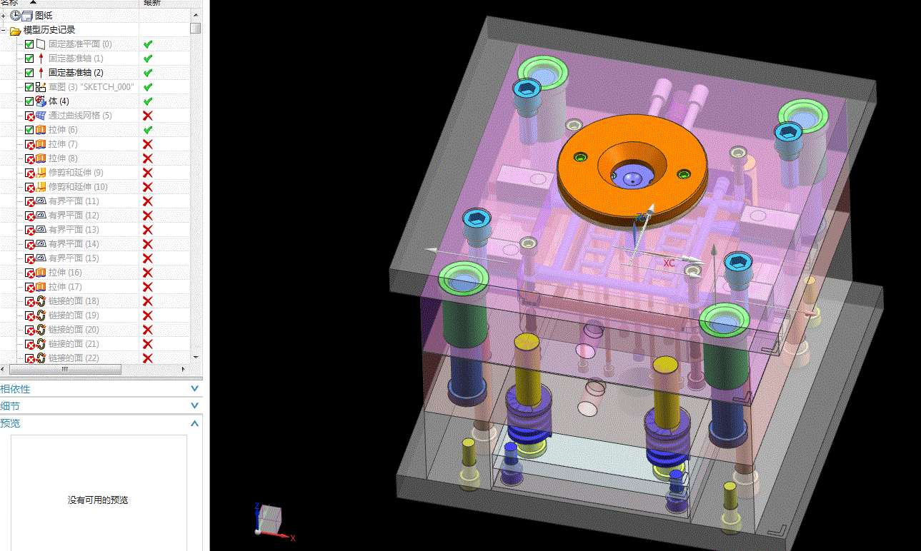The width and height of the screenshot is (921, 551).
Task: Click the bounded plane icon of 有界平面 (11)
Action: pyautogui.click(x=41, y=201)
